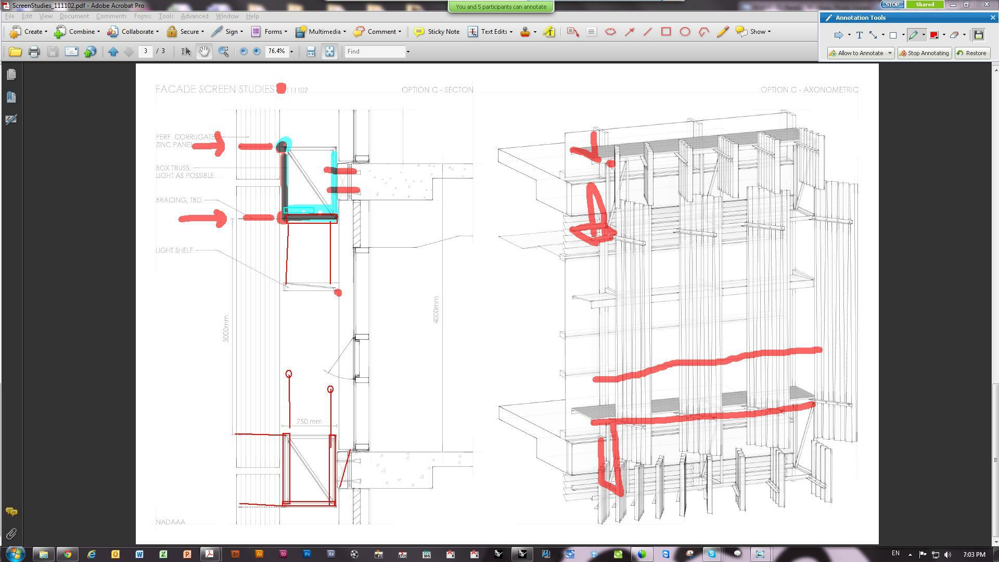Click the Find search field
The height and width of the screenshot is (562, 999).
375,52
